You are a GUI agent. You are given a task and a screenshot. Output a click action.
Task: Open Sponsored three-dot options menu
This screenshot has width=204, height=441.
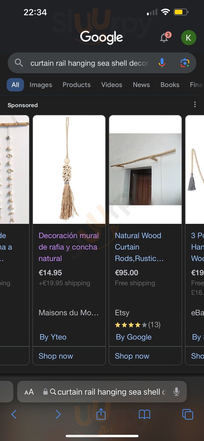195,104
